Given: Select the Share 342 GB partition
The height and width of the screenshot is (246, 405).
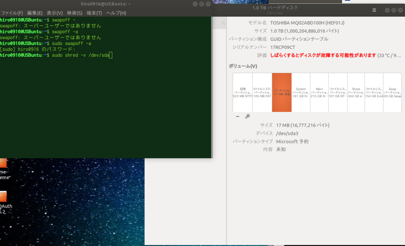Looking at the screenshot, I should [356, 92].
